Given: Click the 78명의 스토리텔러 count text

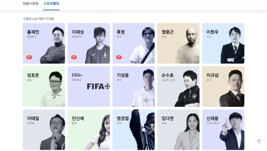Looking at the screenshot, I should [38, 19].
